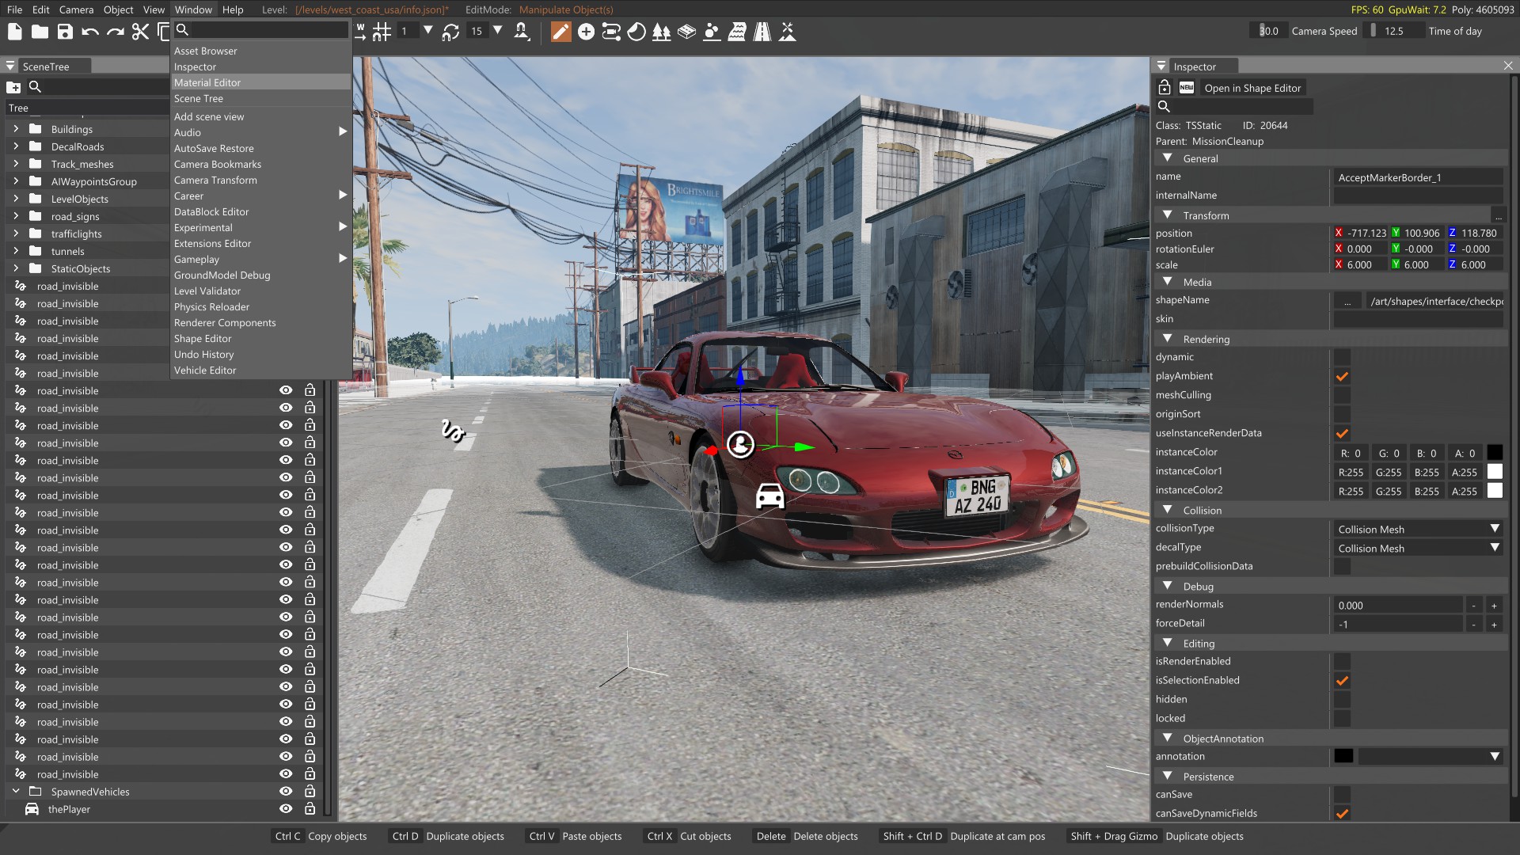Select the orange Object Select edit tool
The height and width of the screenshot is (855, 1520).
pos(560,32)
